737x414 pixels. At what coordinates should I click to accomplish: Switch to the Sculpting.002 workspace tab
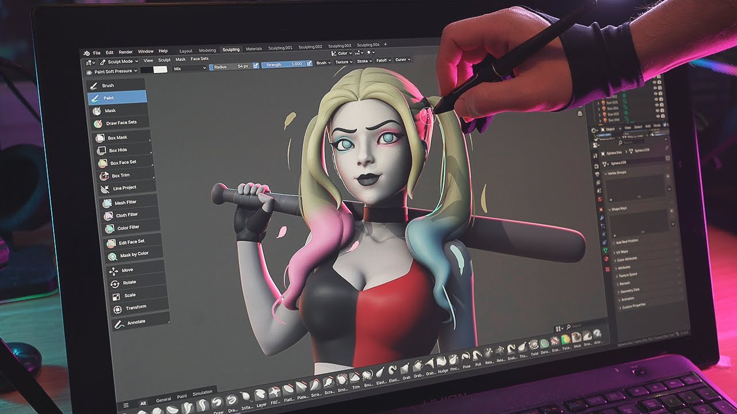click(310, 47)
